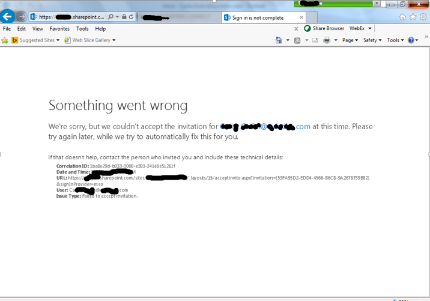Open Home button dropdown arrow
The width and height of the screenshot is (430, 301).
288,40
